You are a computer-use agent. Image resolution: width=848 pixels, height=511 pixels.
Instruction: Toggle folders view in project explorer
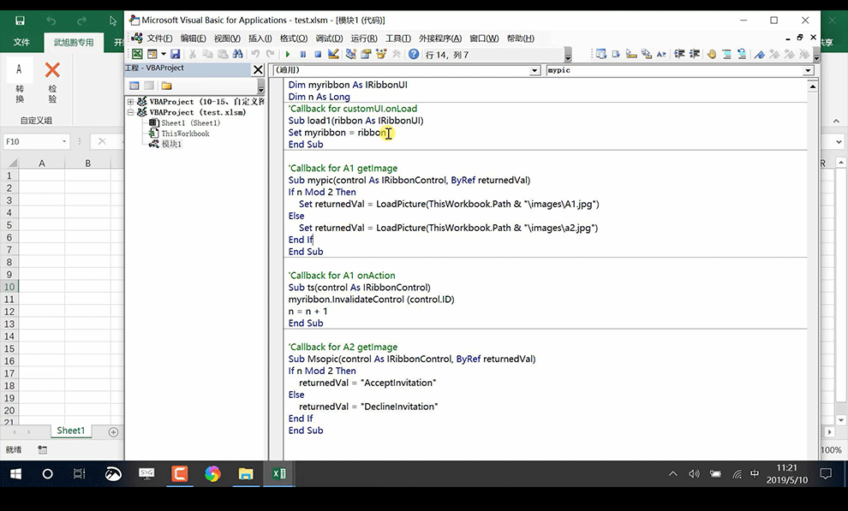166,86
